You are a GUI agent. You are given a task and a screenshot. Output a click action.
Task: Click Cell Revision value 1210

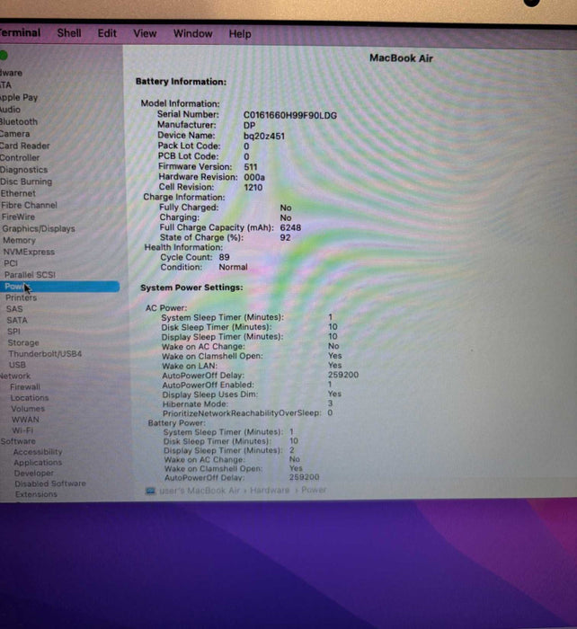(x=253, y=187)
